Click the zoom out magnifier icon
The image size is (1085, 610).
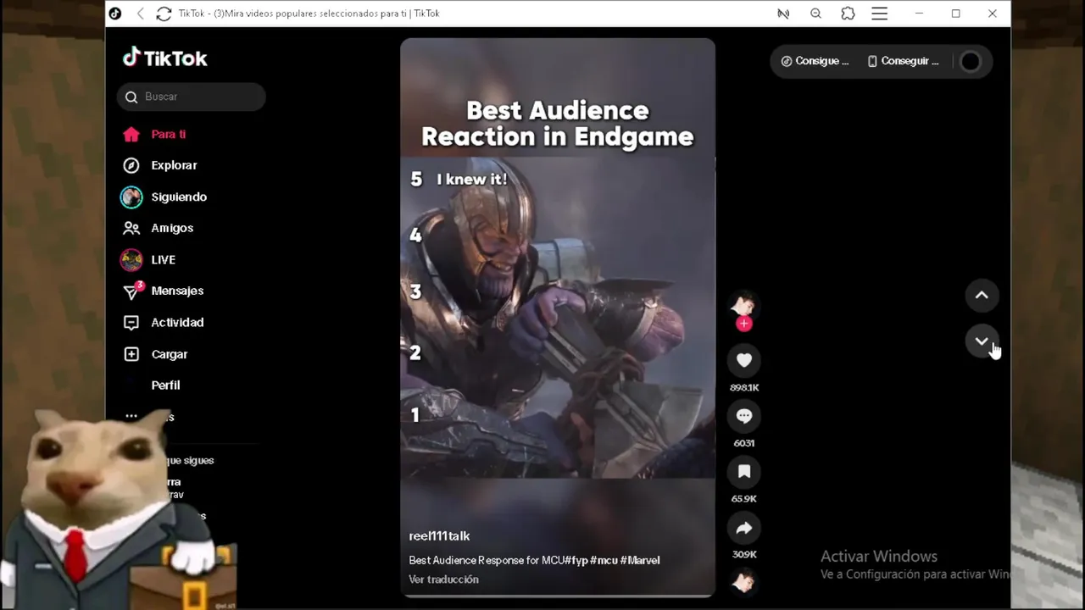pos(815,14)
